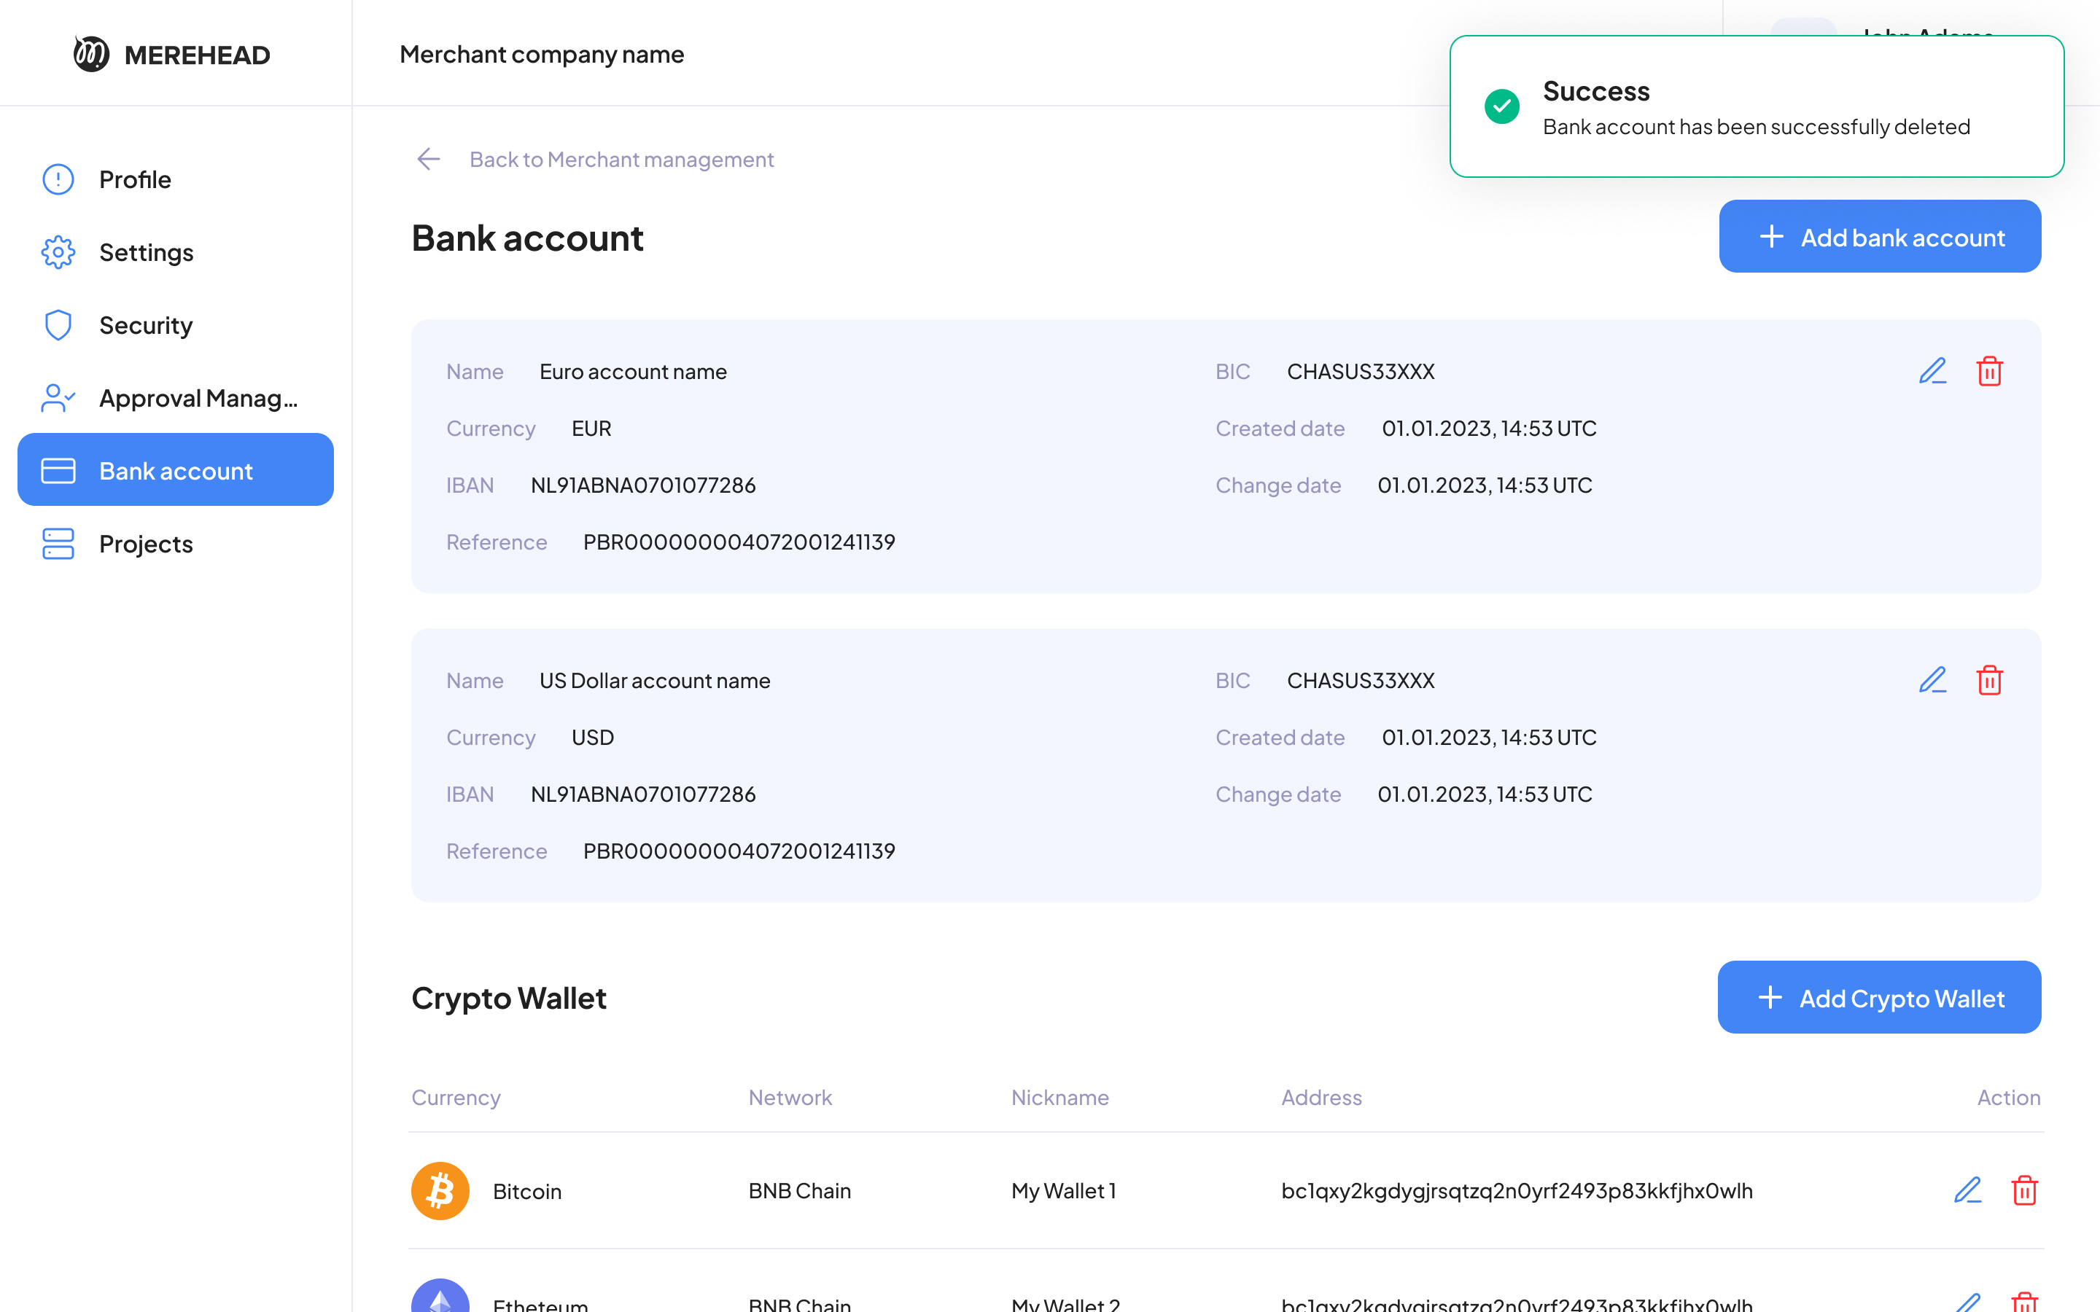Edit the Euro account name entry
The height and width of the screenshot is (1312, 2100).
1932,372
